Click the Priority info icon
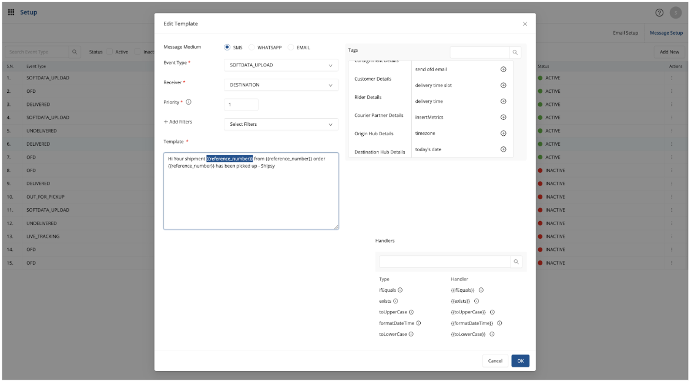The image size is (691, 381). point(189,102)
